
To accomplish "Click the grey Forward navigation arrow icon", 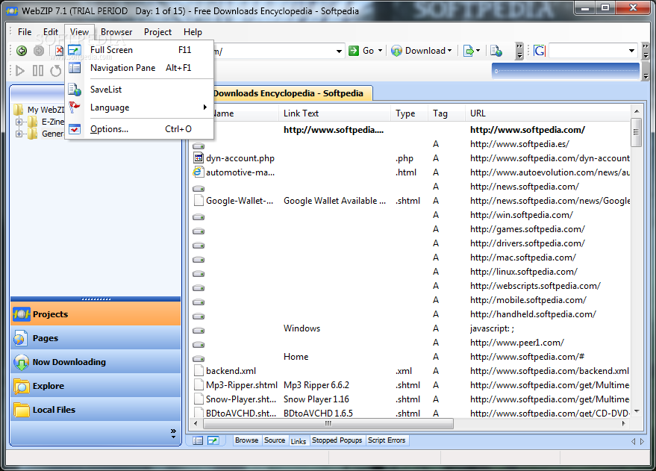I will coord(39,51).
